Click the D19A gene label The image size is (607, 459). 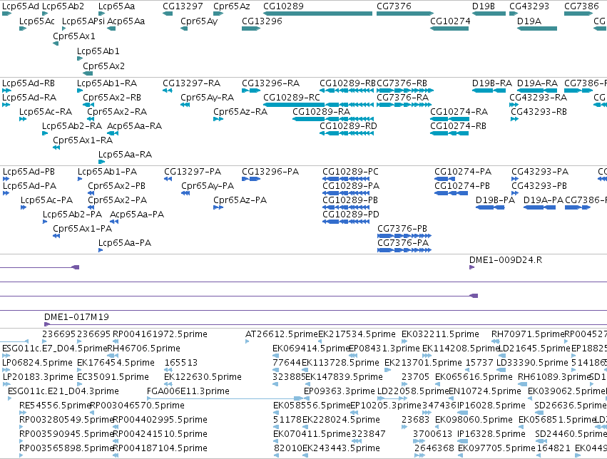(x=529, y=21)
